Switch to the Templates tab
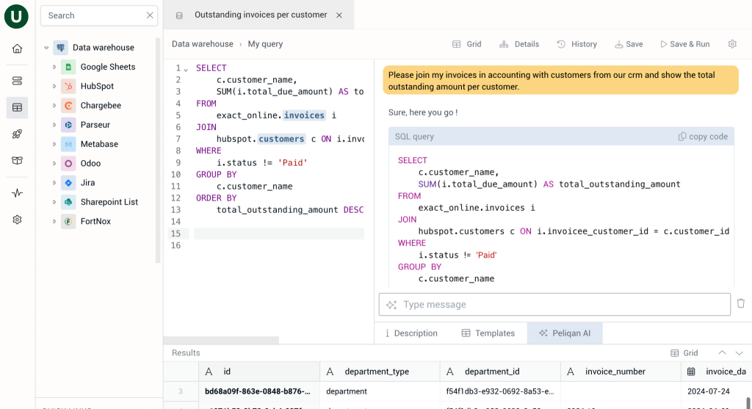The width and height of the screenshot is (752, 409). (488, 333)
